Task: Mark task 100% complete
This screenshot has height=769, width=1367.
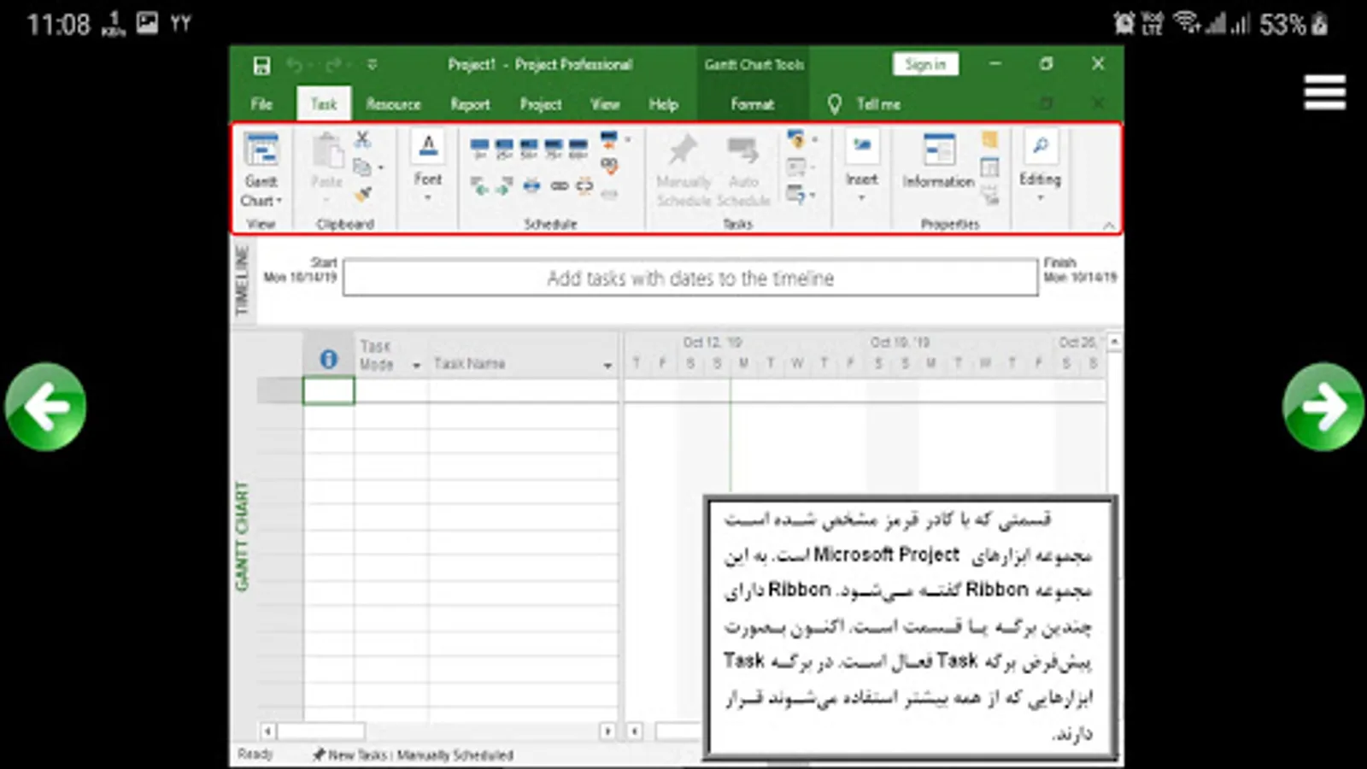Action: [578, 149]
